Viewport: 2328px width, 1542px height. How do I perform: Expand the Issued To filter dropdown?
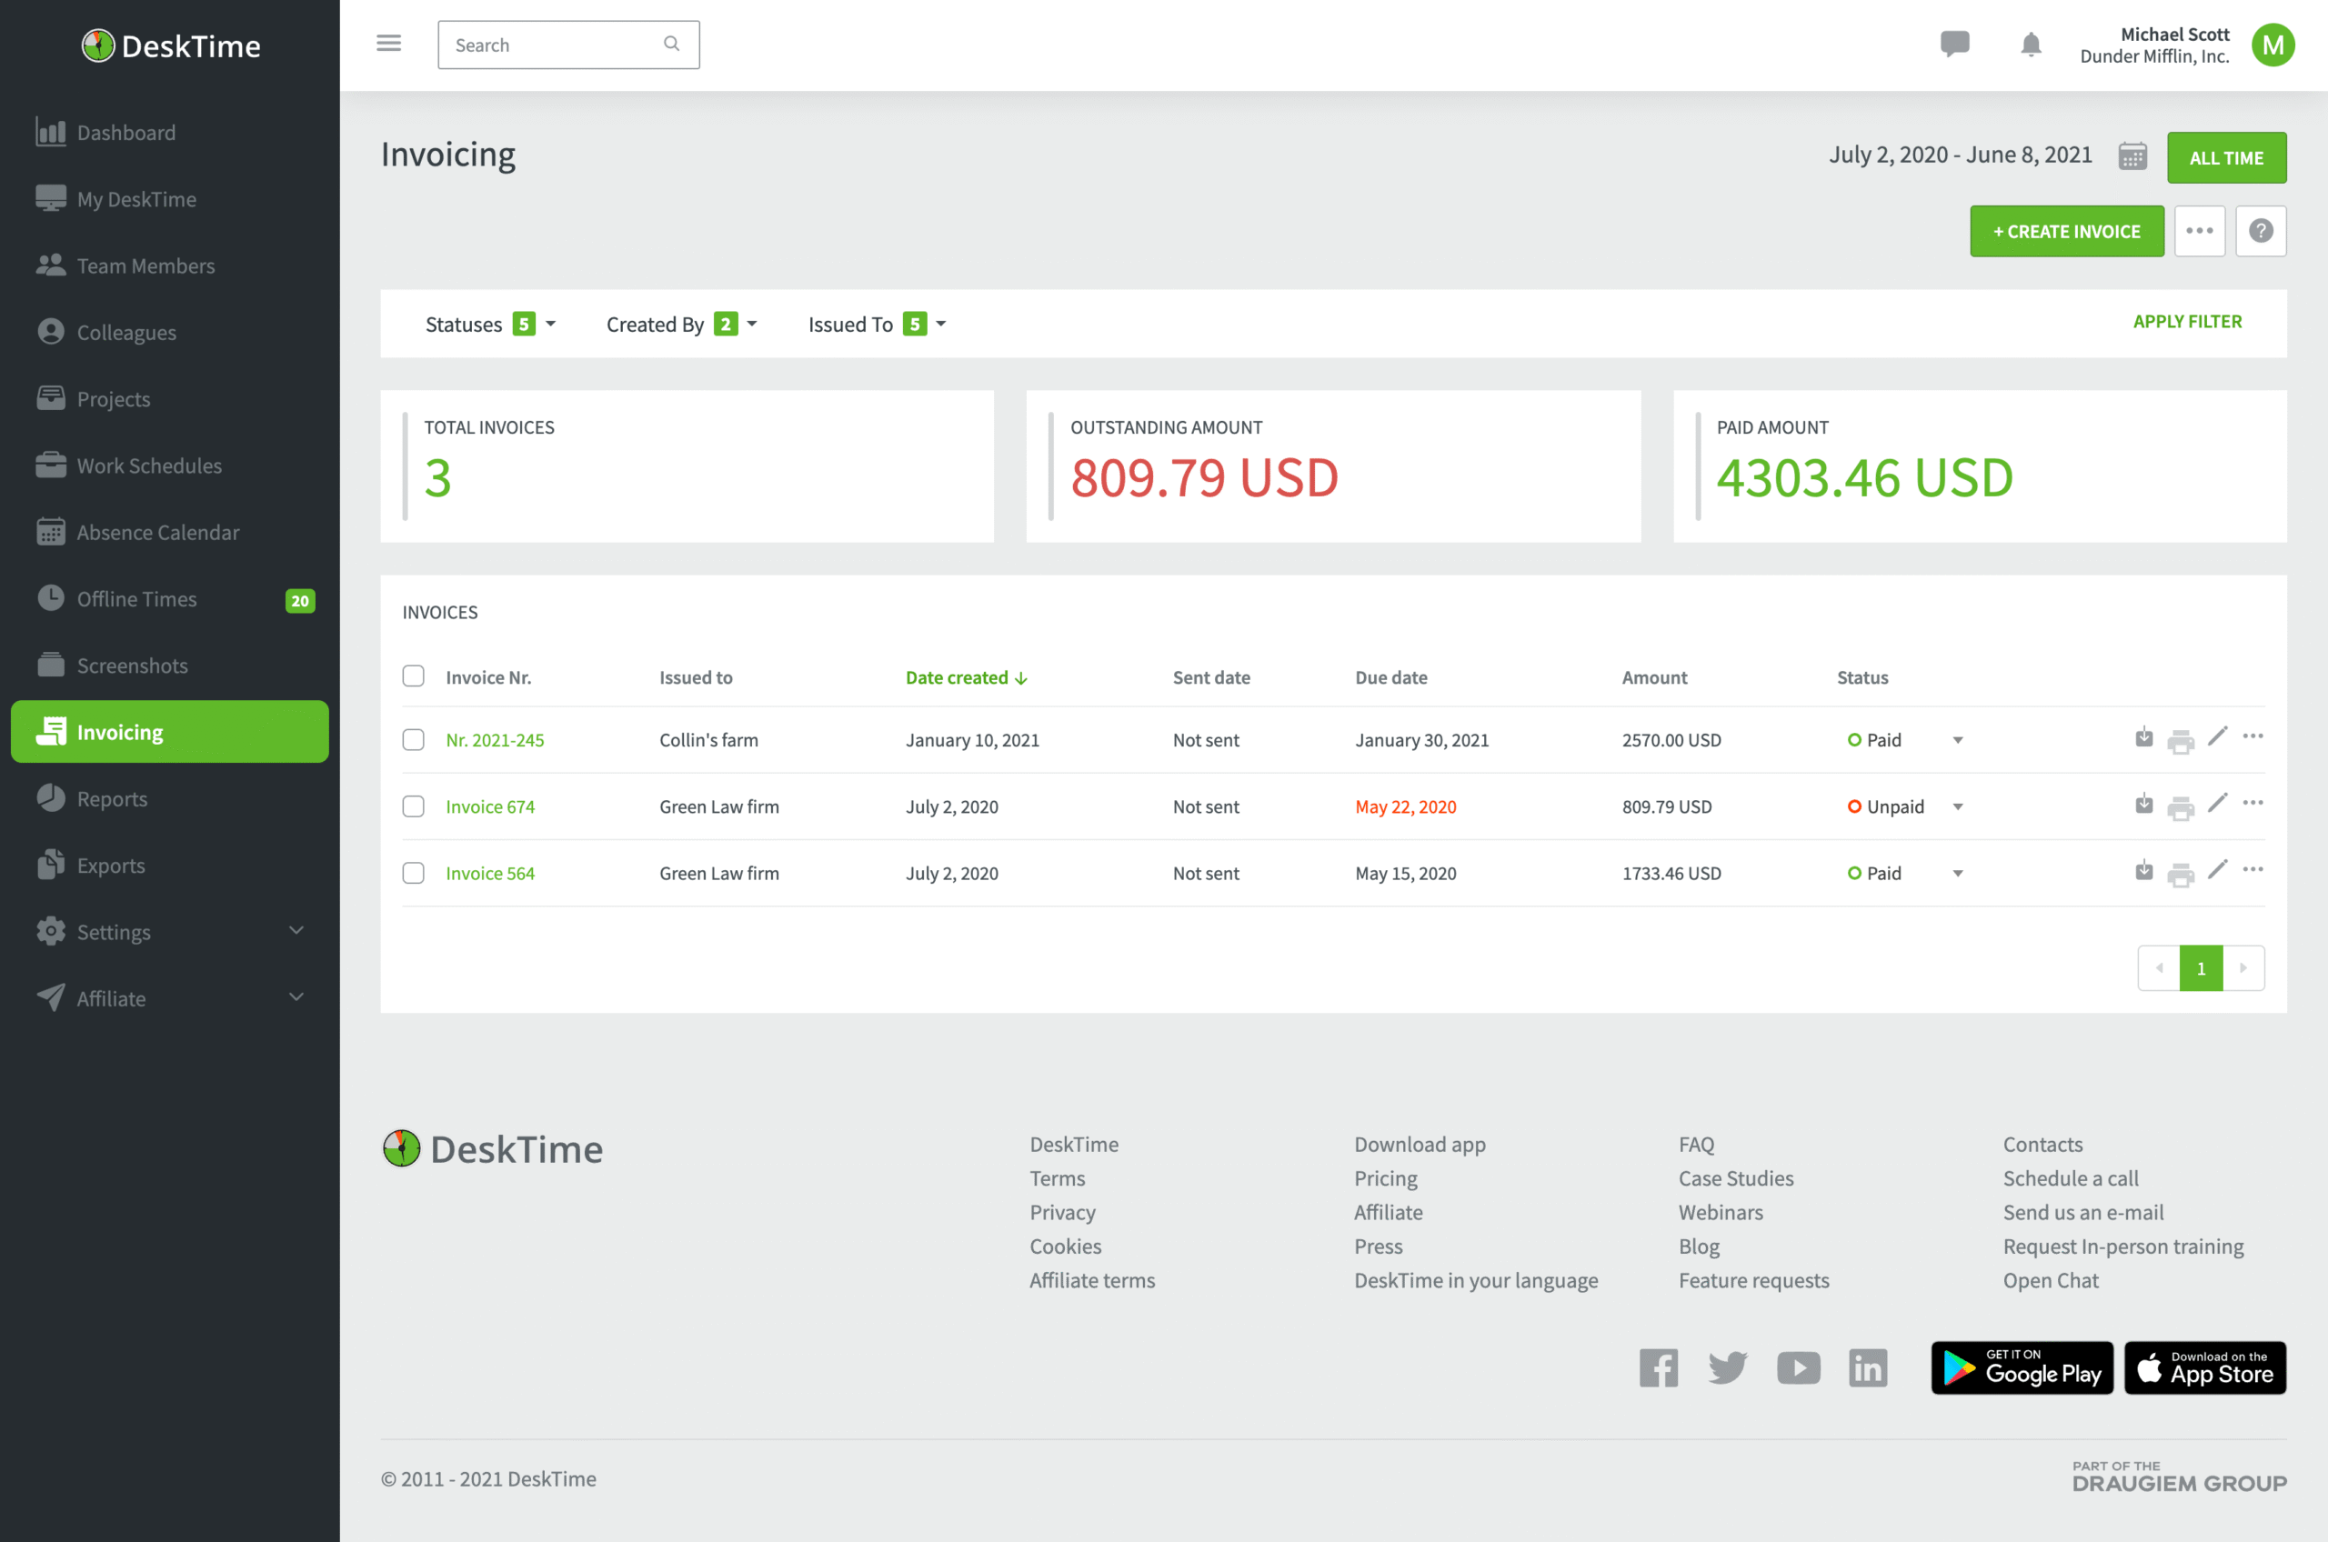tap(878, 324)
